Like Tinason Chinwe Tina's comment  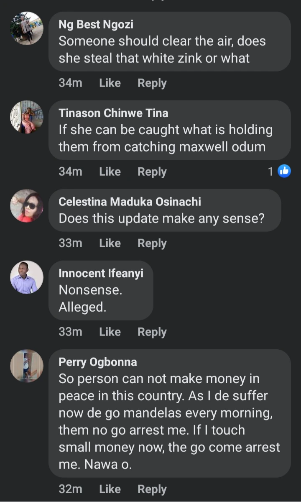[110, 172]
